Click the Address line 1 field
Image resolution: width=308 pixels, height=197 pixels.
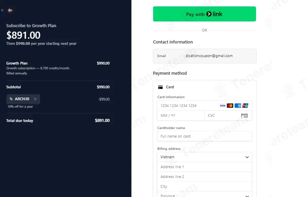[204, 167]
